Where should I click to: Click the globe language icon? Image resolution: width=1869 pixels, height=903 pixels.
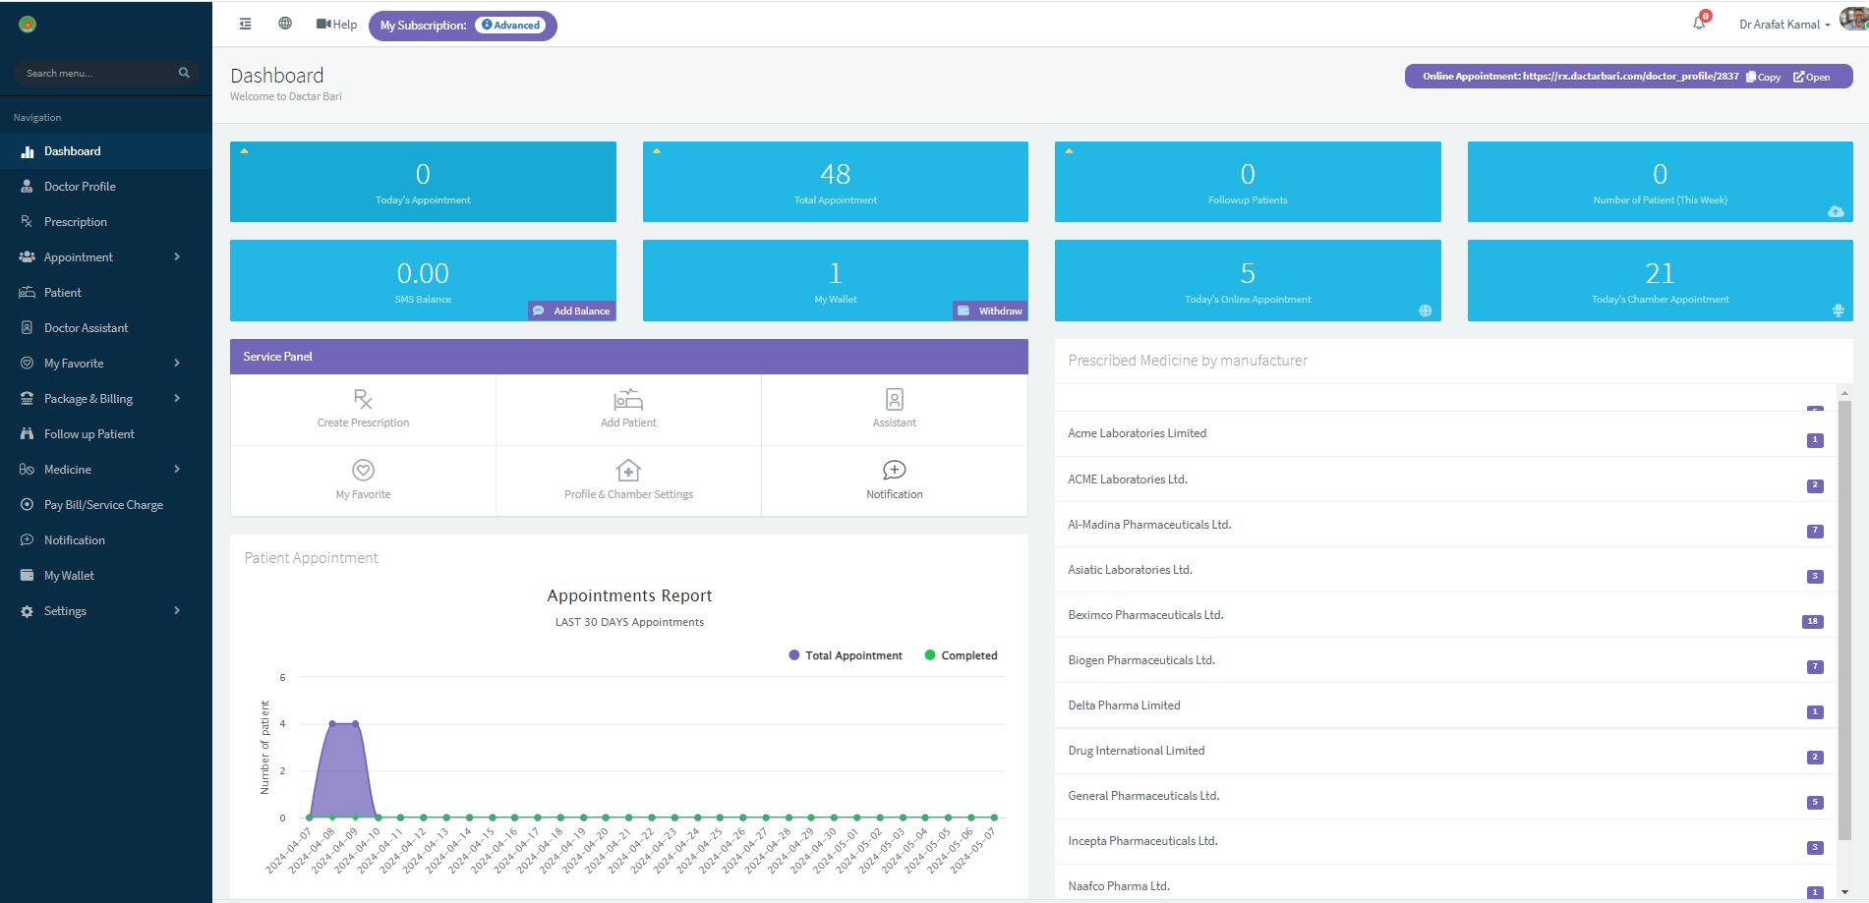click(285, 24)
